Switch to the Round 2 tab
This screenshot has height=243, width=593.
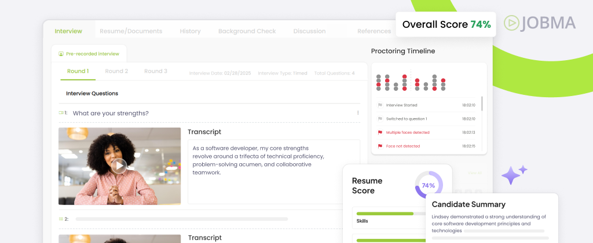(x=116, y=71)
